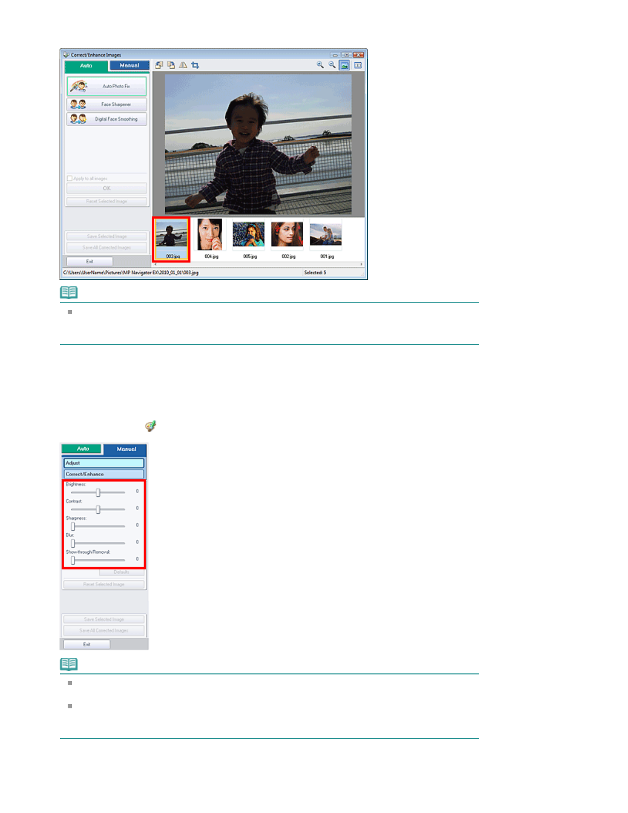628x813 pixels.
Task: Zoom out with the magnifier minus icon
Action: 332,65
